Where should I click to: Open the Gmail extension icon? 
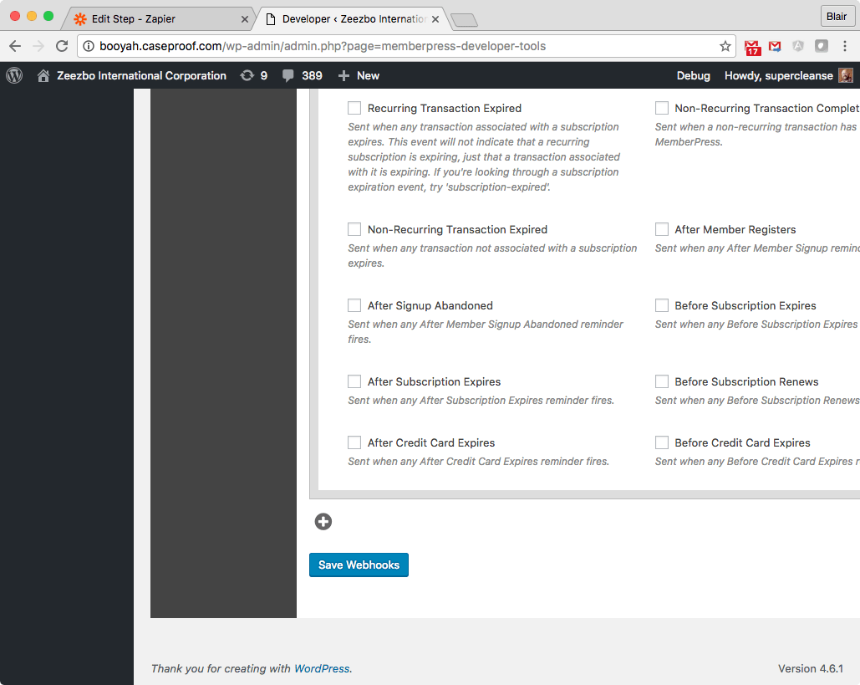click(775, 46)
